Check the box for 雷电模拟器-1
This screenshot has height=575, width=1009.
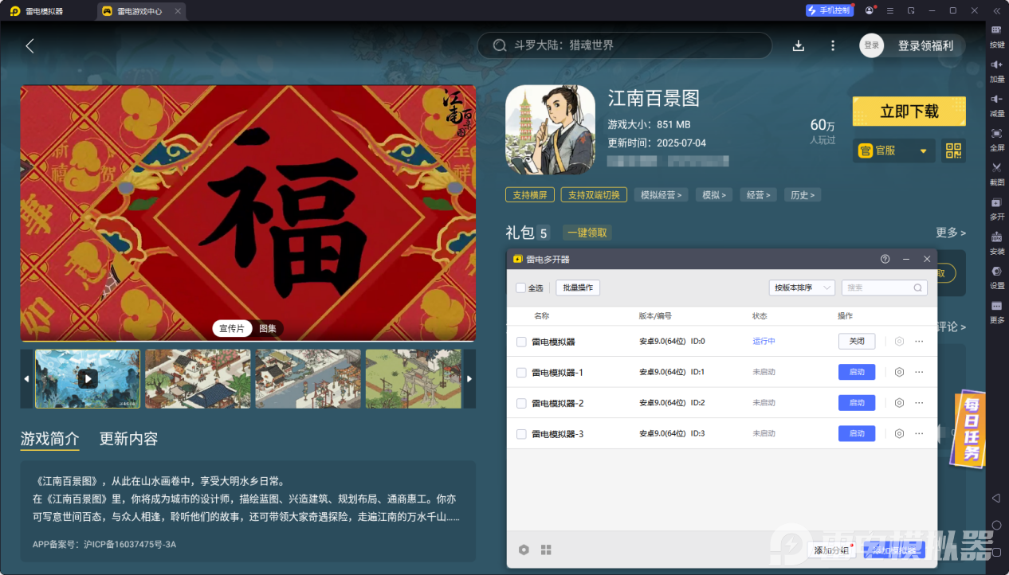[x=521, y=372]
